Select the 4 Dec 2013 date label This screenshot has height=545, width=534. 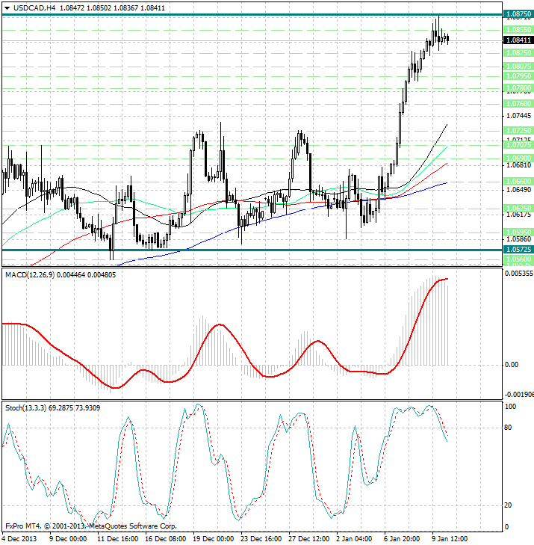click(18, 537)
